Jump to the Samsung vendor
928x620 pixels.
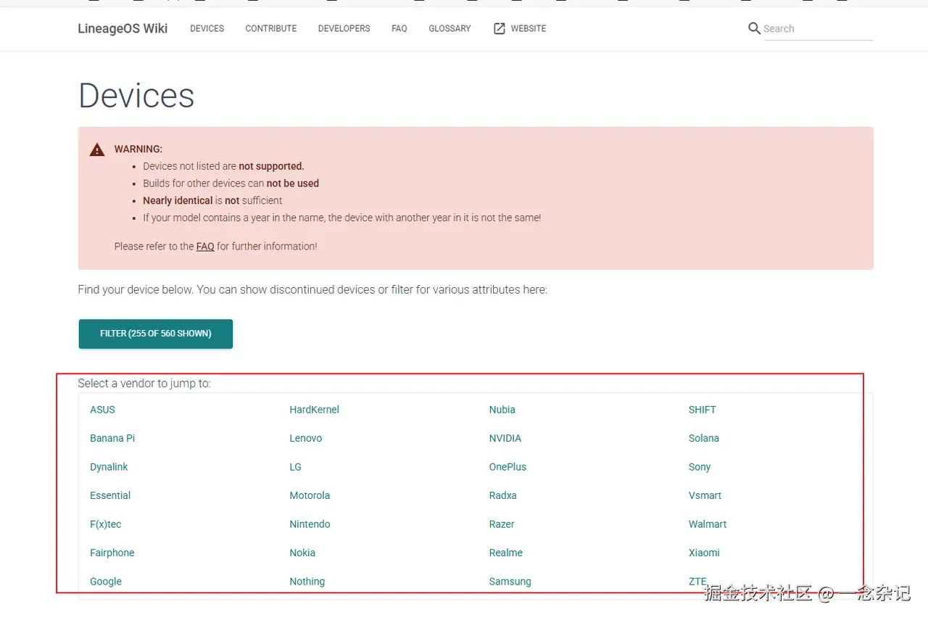[x=510, y=582]
